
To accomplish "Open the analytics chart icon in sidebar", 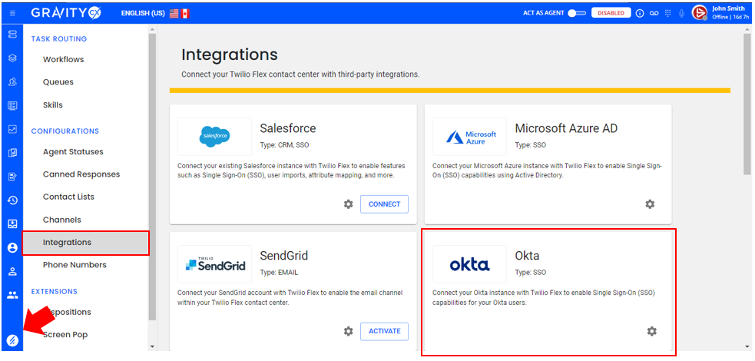I will 12,129.
